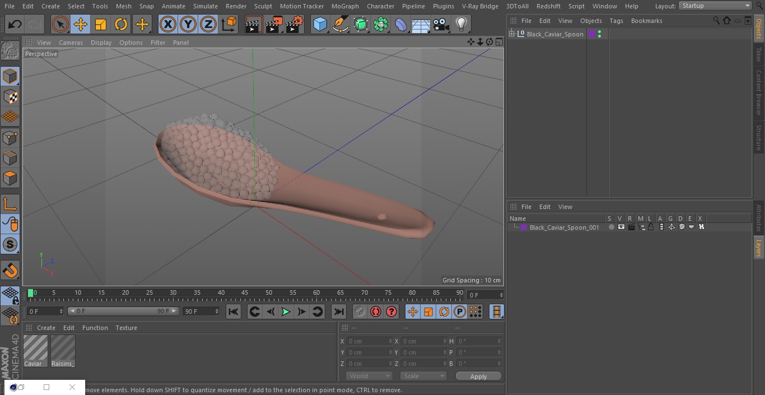Open the Simulate menu

click(x=205, y=6)
